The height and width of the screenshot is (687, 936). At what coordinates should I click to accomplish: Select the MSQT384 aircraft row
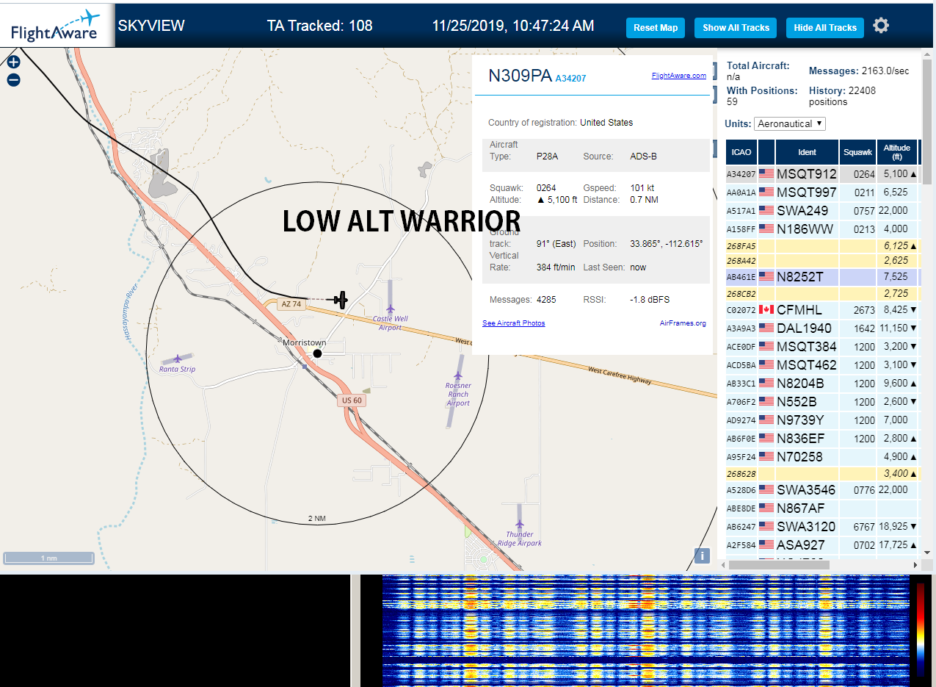tap(821, 347)
